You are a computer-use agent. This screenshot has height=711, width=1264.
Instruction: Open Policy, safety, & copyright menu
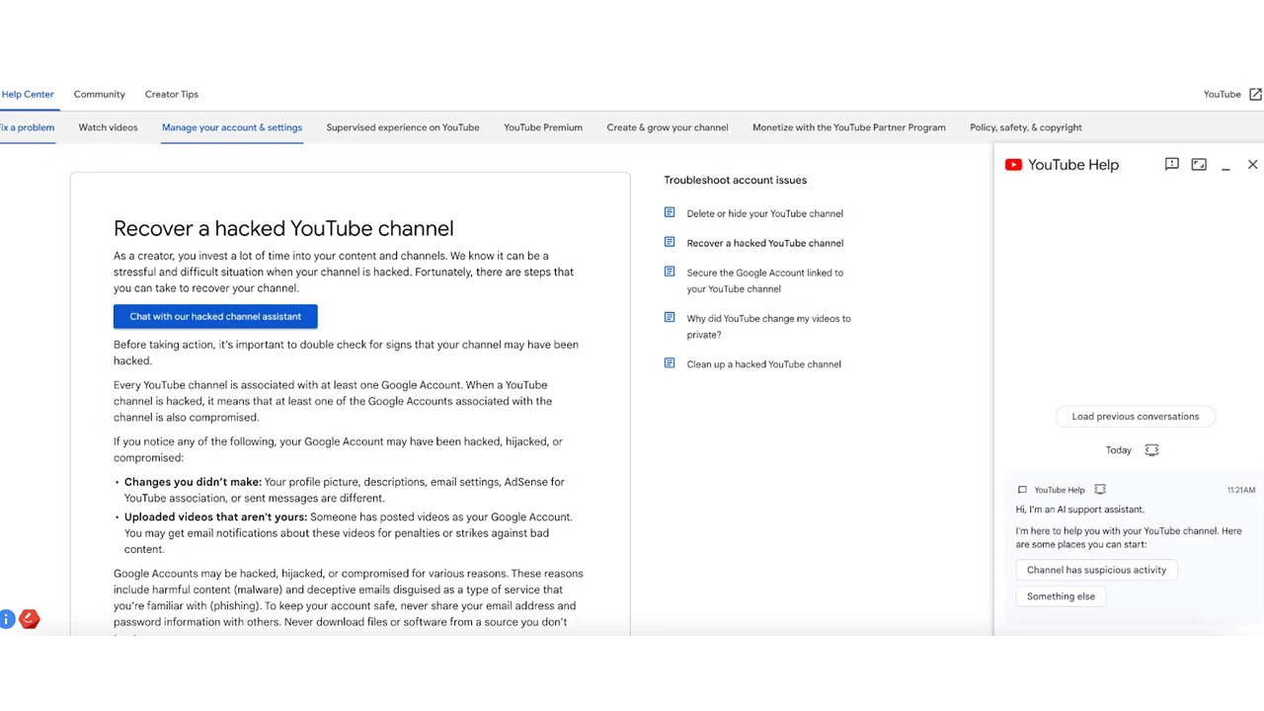point(1025,127)
